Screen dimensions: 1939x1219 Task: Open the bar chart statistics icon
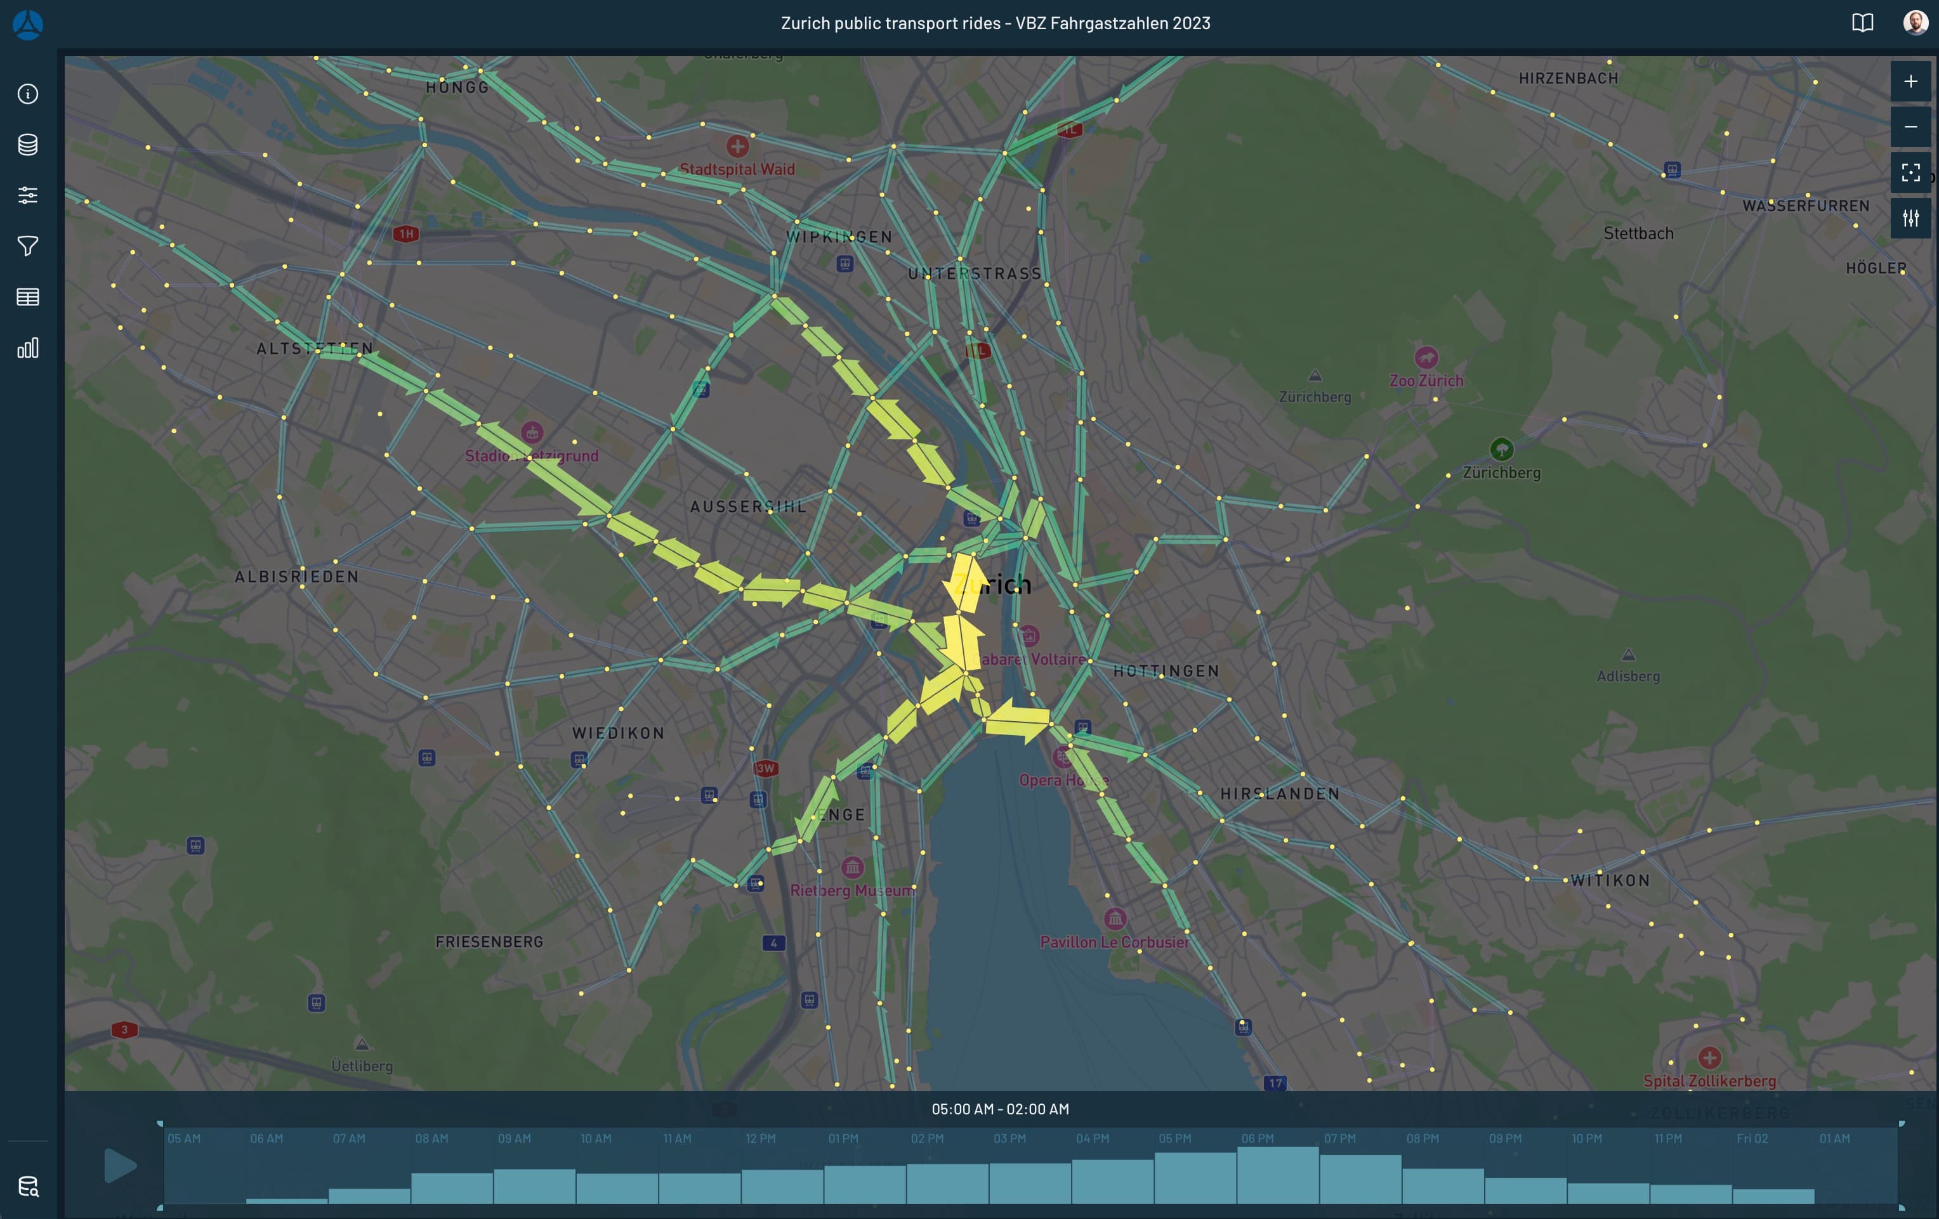(x=27, y=348)
